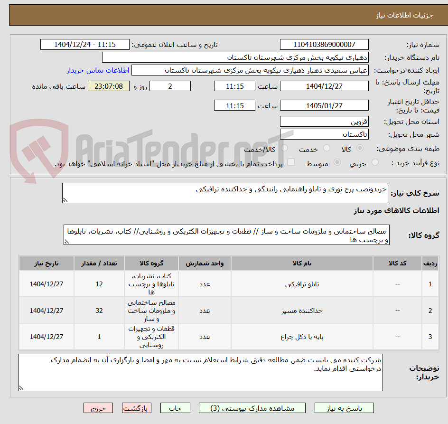Click the resize handle of شرح کلی نیاز box

click(65, 200)
